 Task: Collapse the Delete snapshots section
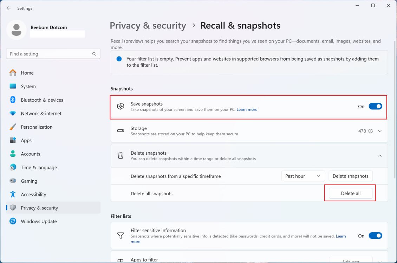pos(379,155)
